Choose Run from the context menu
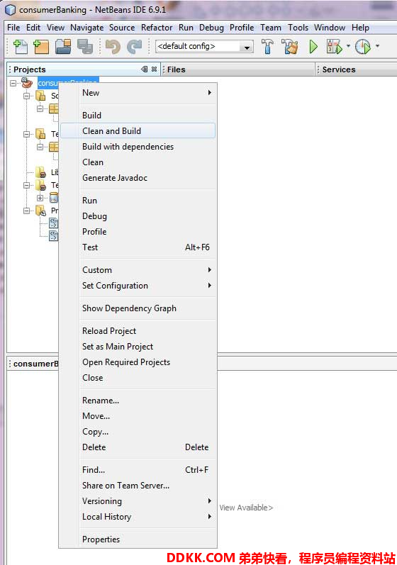Viewport: 397px width, 565px height. pos(138,201)
